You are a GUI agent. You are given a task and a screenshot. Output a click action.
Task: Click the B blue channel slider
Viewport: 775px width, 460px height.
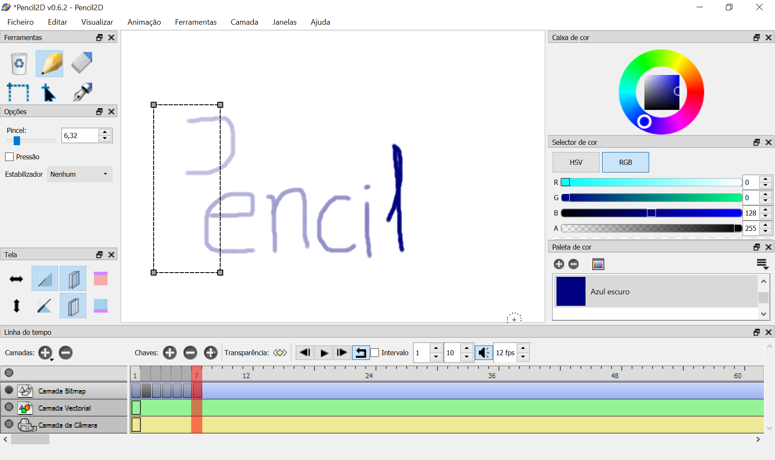pyautogui.click(x=651, y=213)
